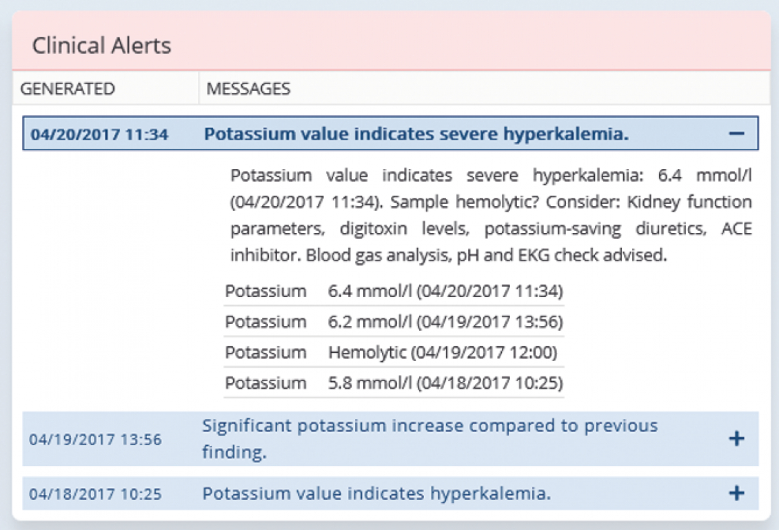Image resolution: width=779 pixels, height=530 pixels.
Task: Click the 04/18/2017 10:25 alert timestamp
Action: tap(95, 493)
